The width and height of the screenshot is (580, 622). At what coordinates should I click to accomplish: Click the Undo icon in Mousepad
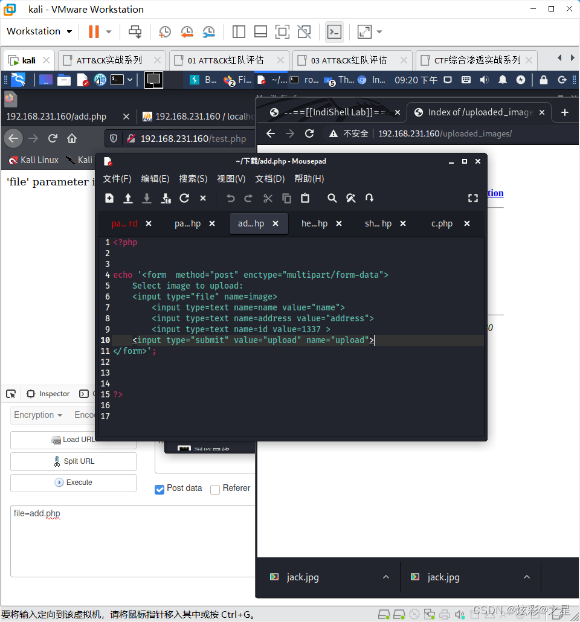click(230, 198)
